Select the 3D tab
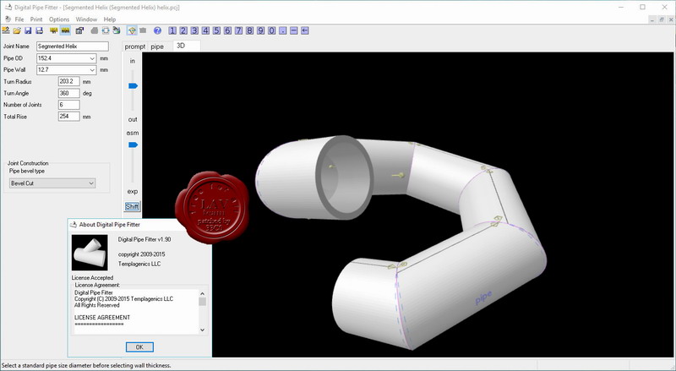Image resolution: width=676 pixels, height=371 pixels. coord(186,46)
